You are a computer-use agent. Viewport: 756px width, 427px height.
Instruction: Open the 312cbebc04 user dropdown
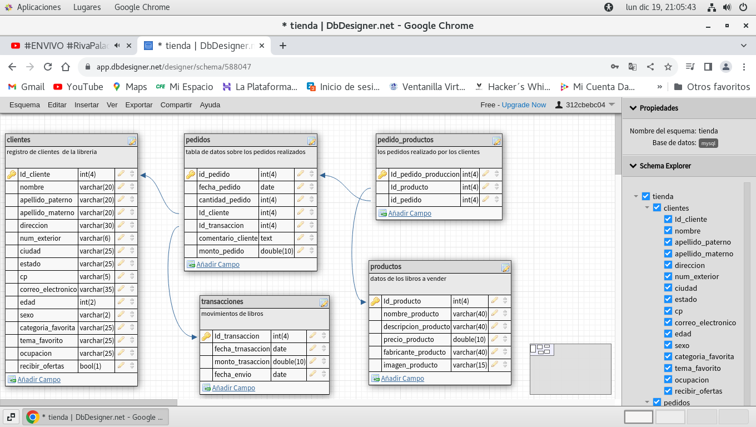pos(586,105)
